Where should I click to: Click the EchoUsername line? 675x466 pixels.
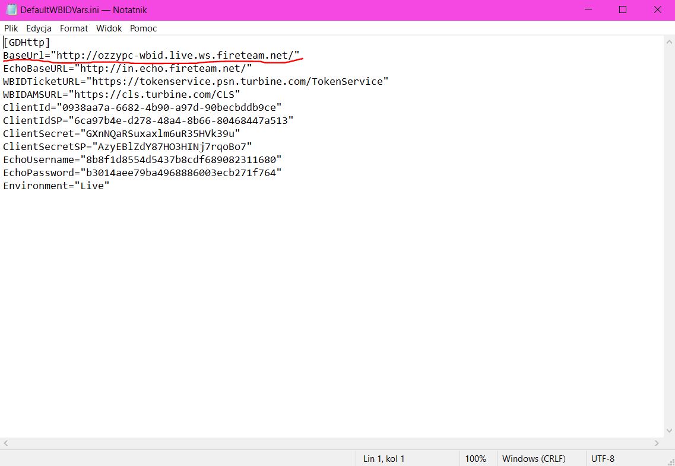142,159
